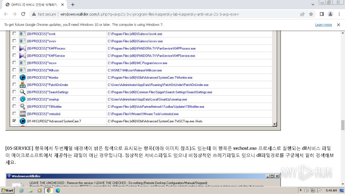345x194 pixels.
Task: Click the Chrome taskbar icon
Action: pos(49,190)
